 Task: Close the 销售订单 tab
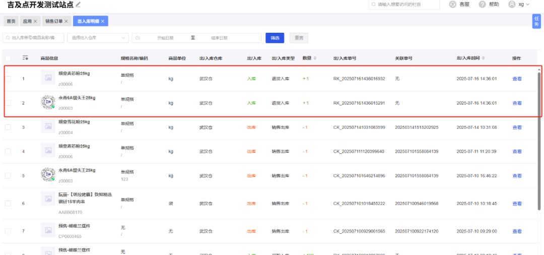pyautogui.click(x=66, y=21)
